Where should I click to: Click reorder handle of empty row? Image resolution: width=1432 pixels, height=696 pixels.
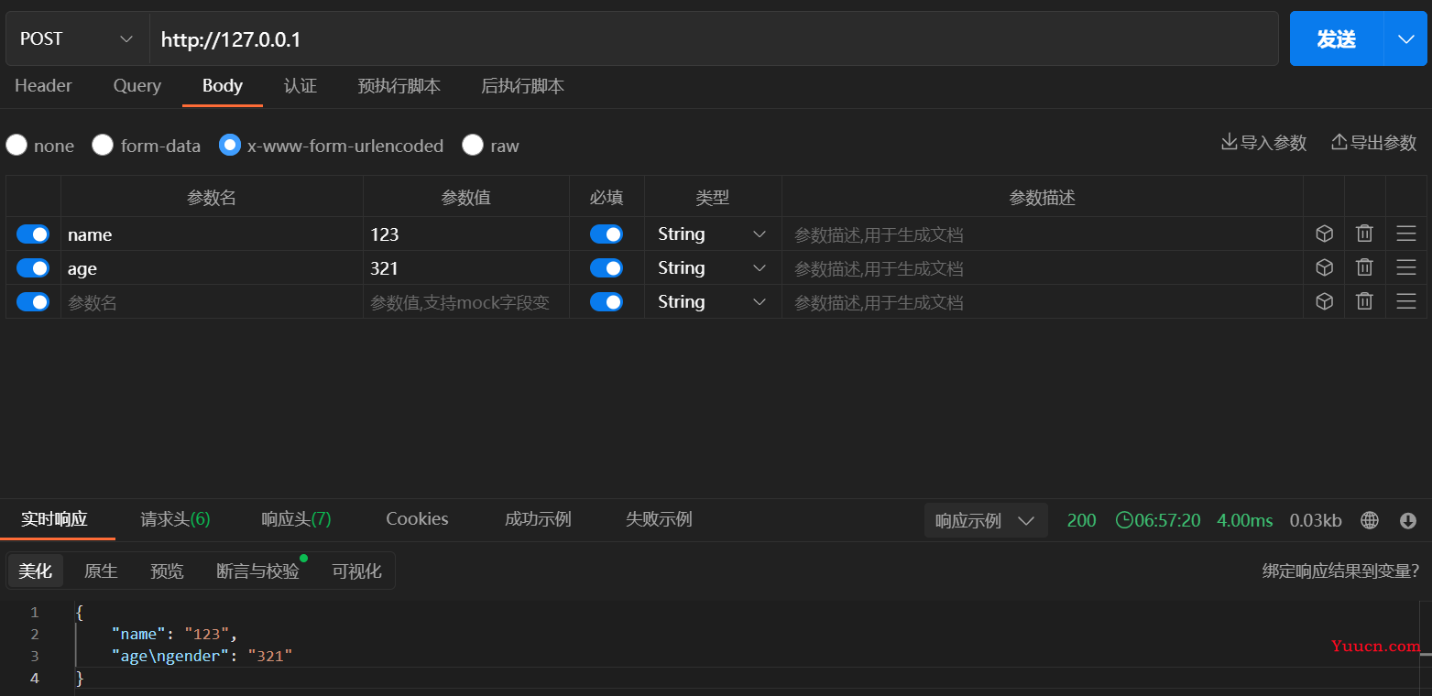click(x=1406, y=302)
